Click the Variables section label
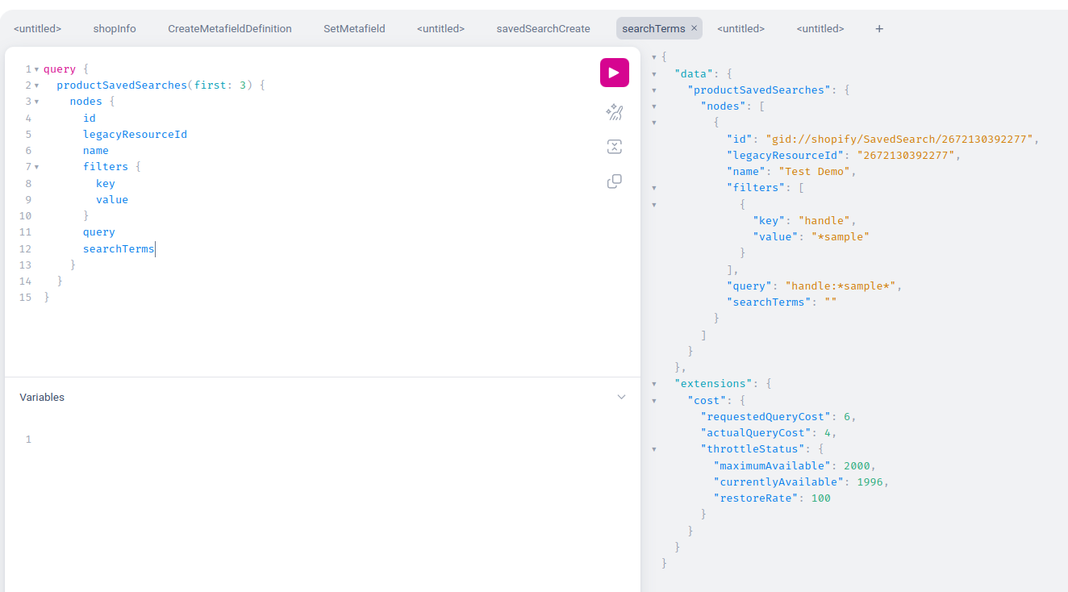This screenshot has width=1068, height=592. [42, 398]
